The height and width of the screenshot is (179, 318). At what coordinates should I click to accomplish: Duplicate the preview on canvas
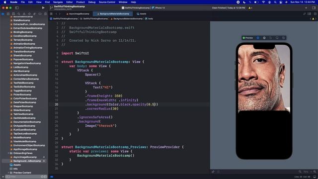click(x=284, y=38)
